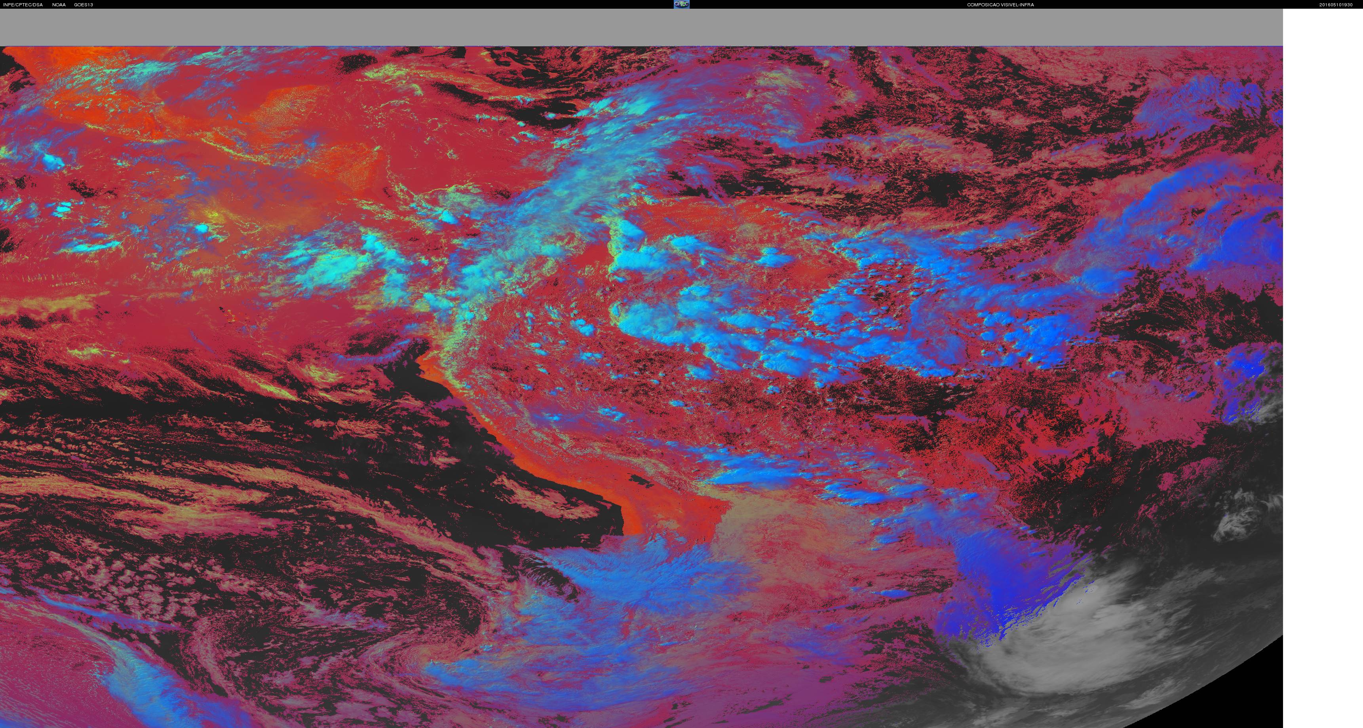Click the CPTEC logo in header
The width and height of the screenshot is (1363, 728).
pos(681,4)
